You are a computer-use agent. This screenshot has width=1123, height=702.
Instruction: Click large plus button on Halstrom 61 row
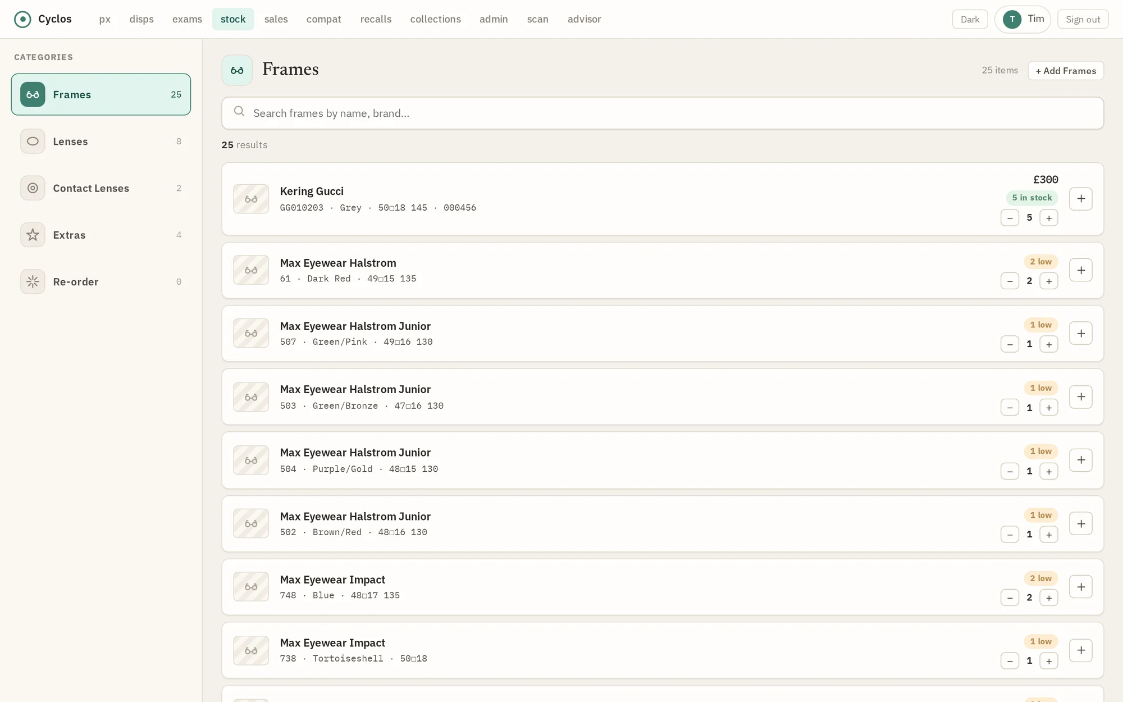[x=1081, y=270]
